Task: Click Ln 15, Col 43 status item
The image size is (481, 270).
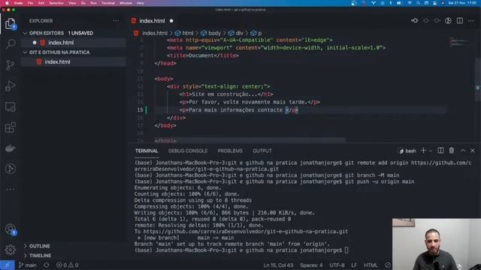Action: pos(278,265)
